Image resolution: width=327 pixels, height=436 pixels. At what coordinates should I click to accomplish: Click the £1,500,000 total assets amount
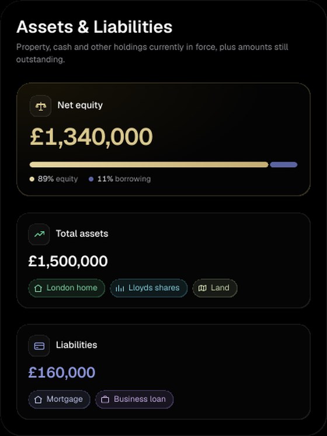click(x=68, y=261)
